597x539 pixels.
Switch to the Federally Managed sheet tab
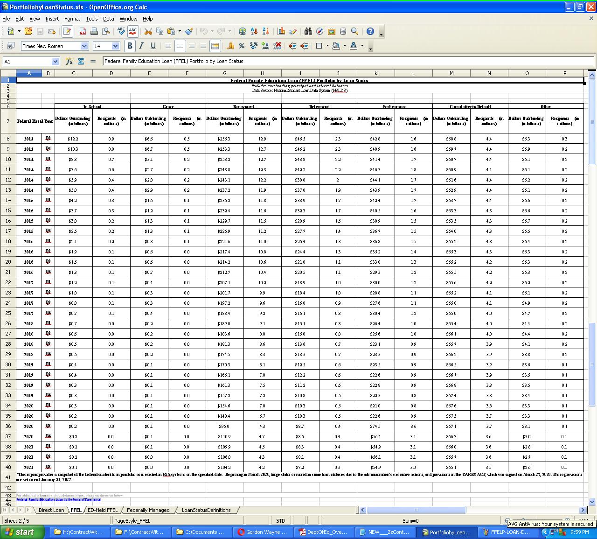[148, 510]
